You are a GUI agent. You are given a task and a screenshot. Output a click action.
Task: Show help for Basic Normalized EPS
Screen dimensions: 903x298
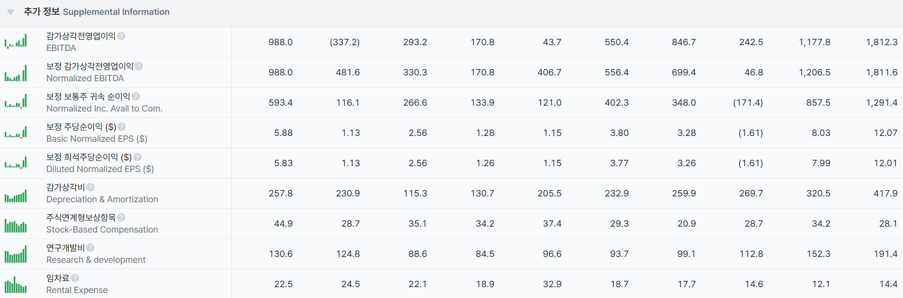pos(122,127)
